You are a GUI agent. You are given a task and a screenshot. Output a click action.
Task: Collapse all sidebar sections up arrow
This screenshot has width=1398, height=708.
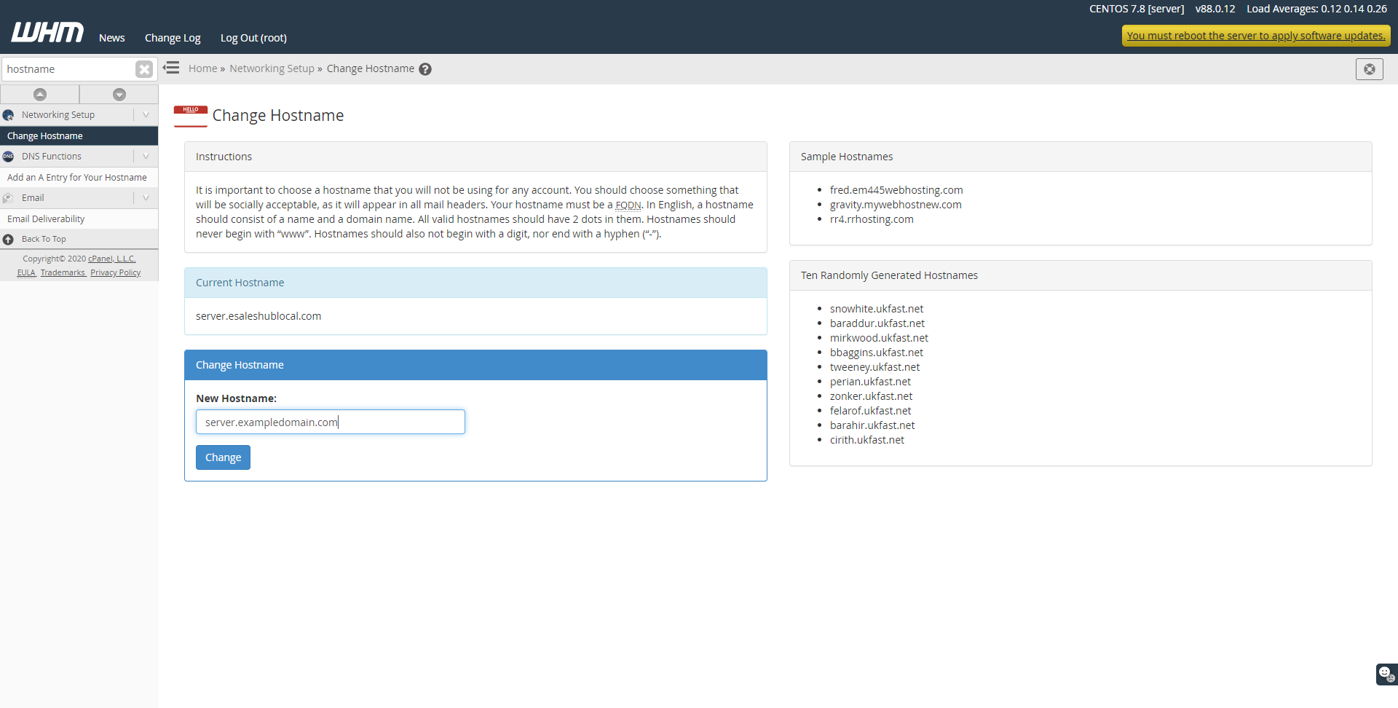tap(40, 94)
